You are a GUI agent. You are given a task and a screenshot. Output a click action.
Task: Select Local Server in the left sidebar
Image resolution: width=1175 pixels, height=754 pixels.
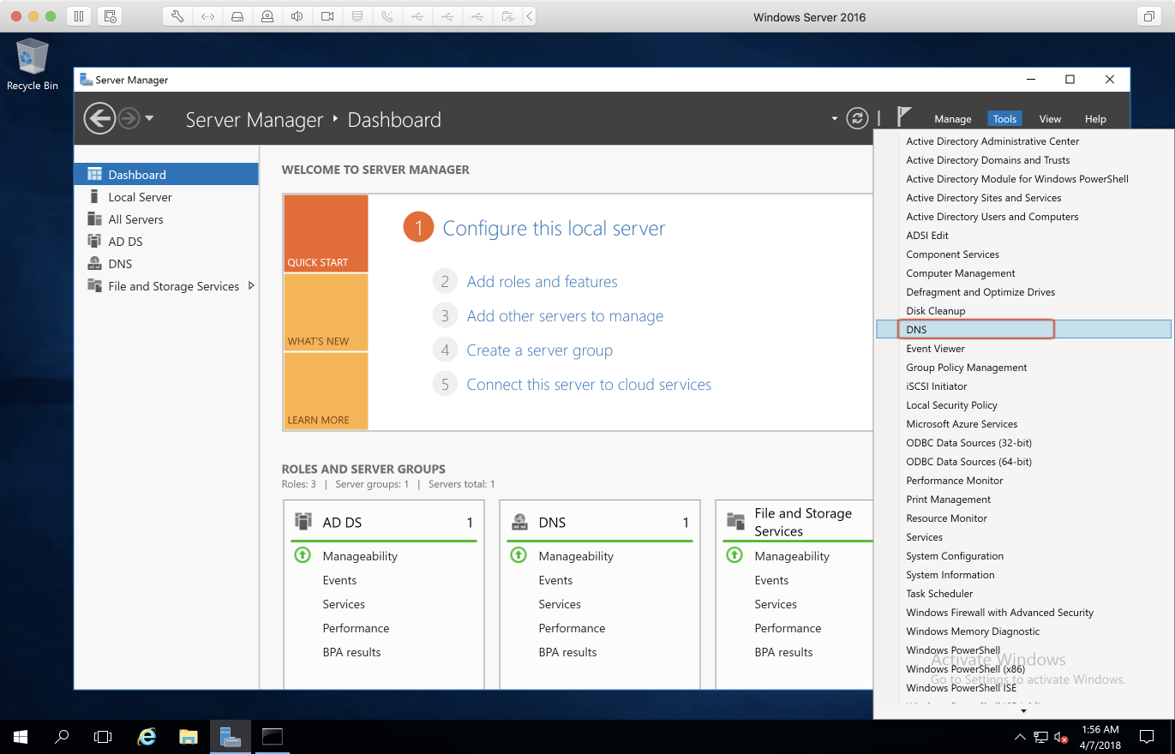[140, 197]
